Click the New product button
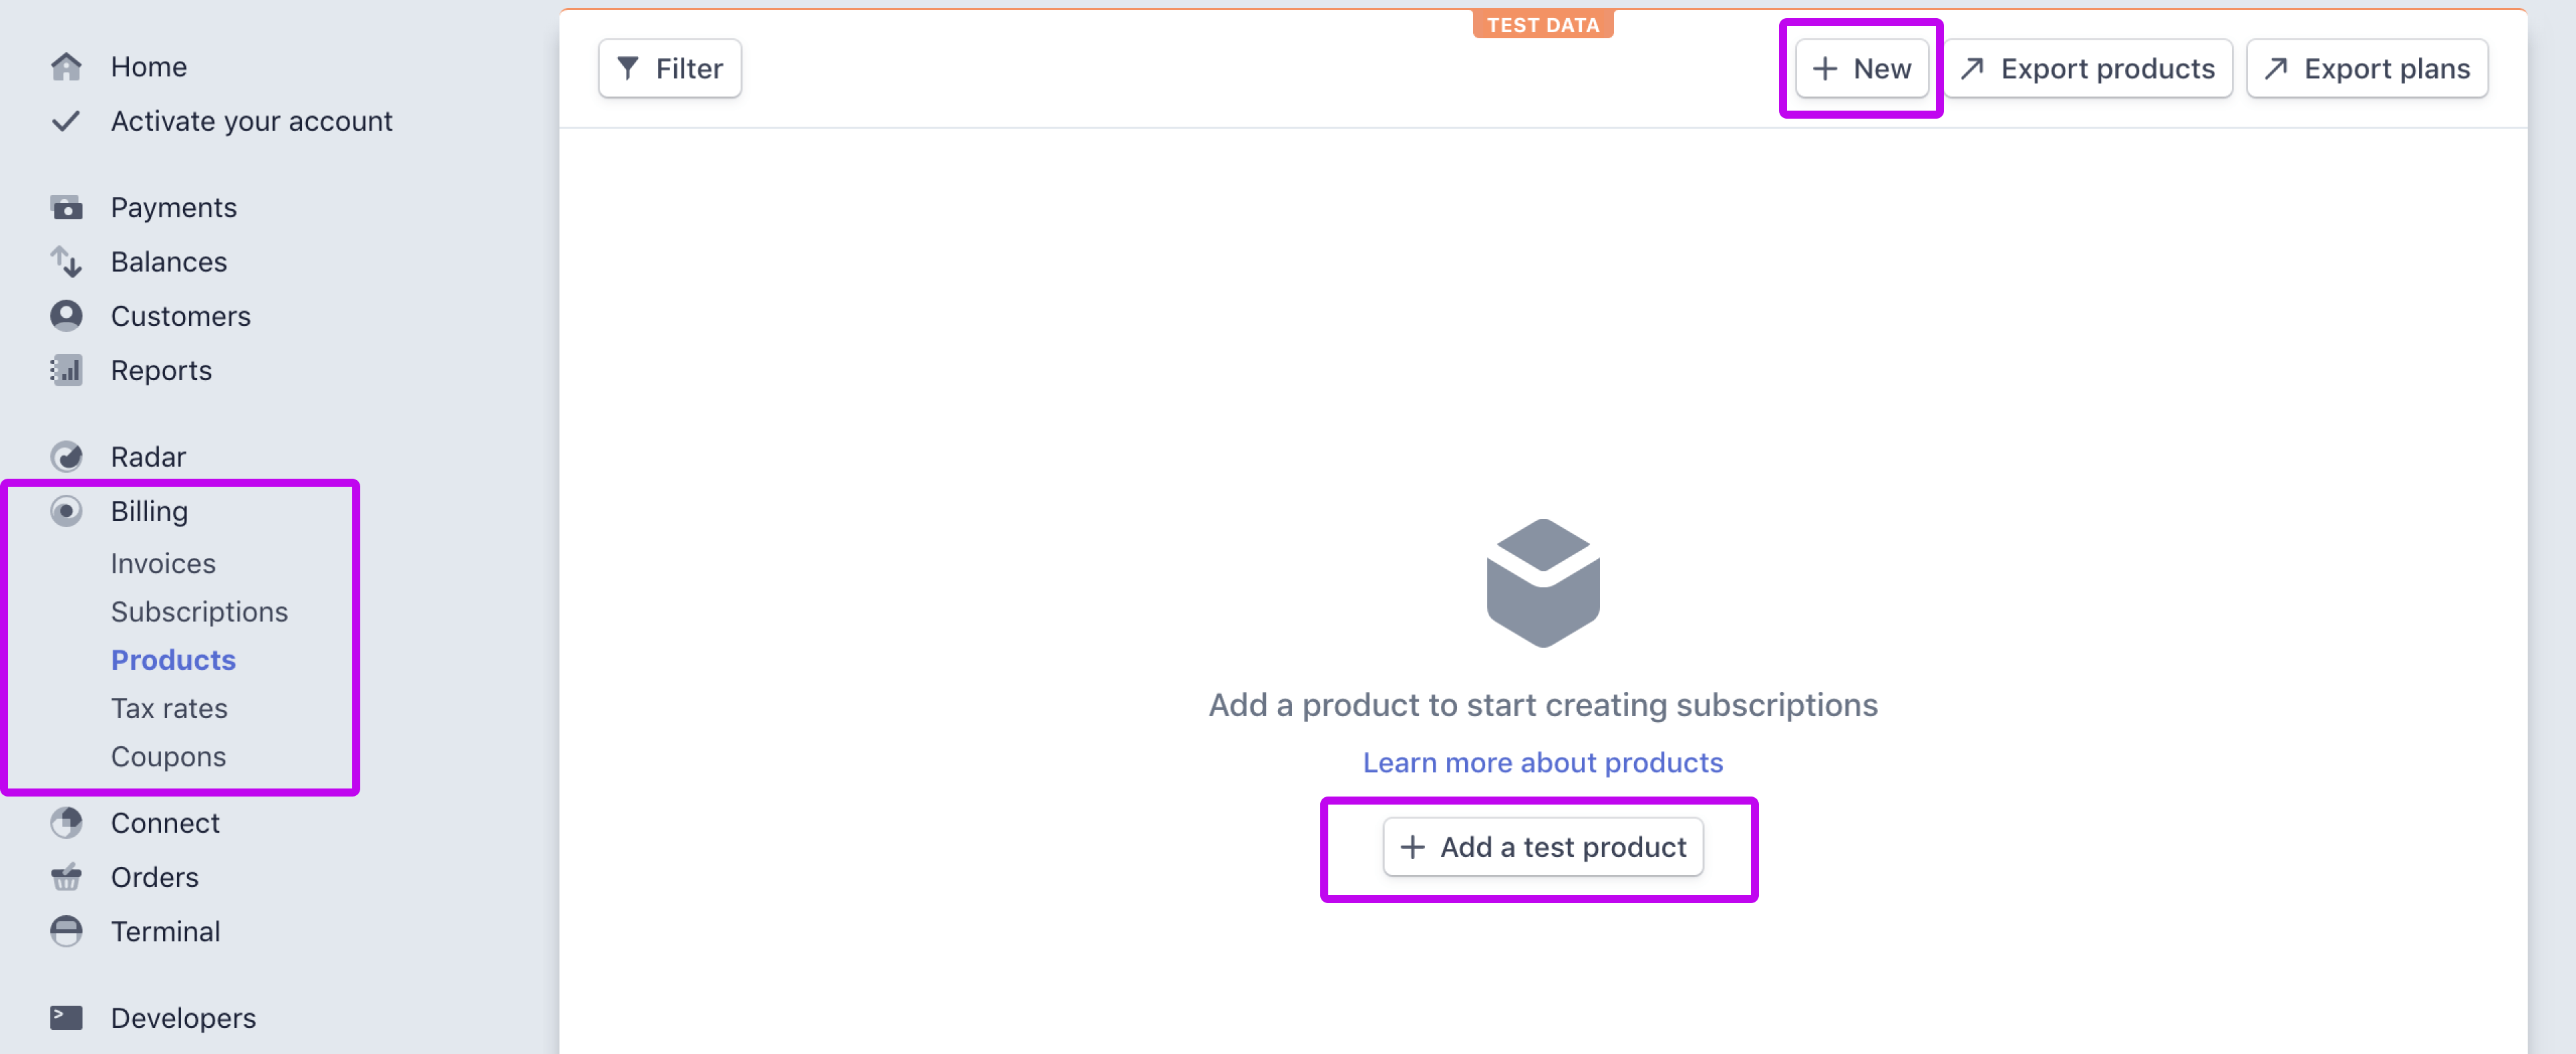This screenshot has height=1054, width=2576. pyautogui.click(x=1862, y=67)
